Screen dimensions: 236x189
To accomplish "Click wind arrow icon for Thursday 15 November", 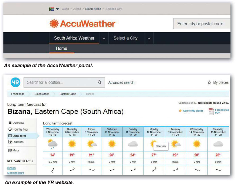I will [x=219, y=170].
